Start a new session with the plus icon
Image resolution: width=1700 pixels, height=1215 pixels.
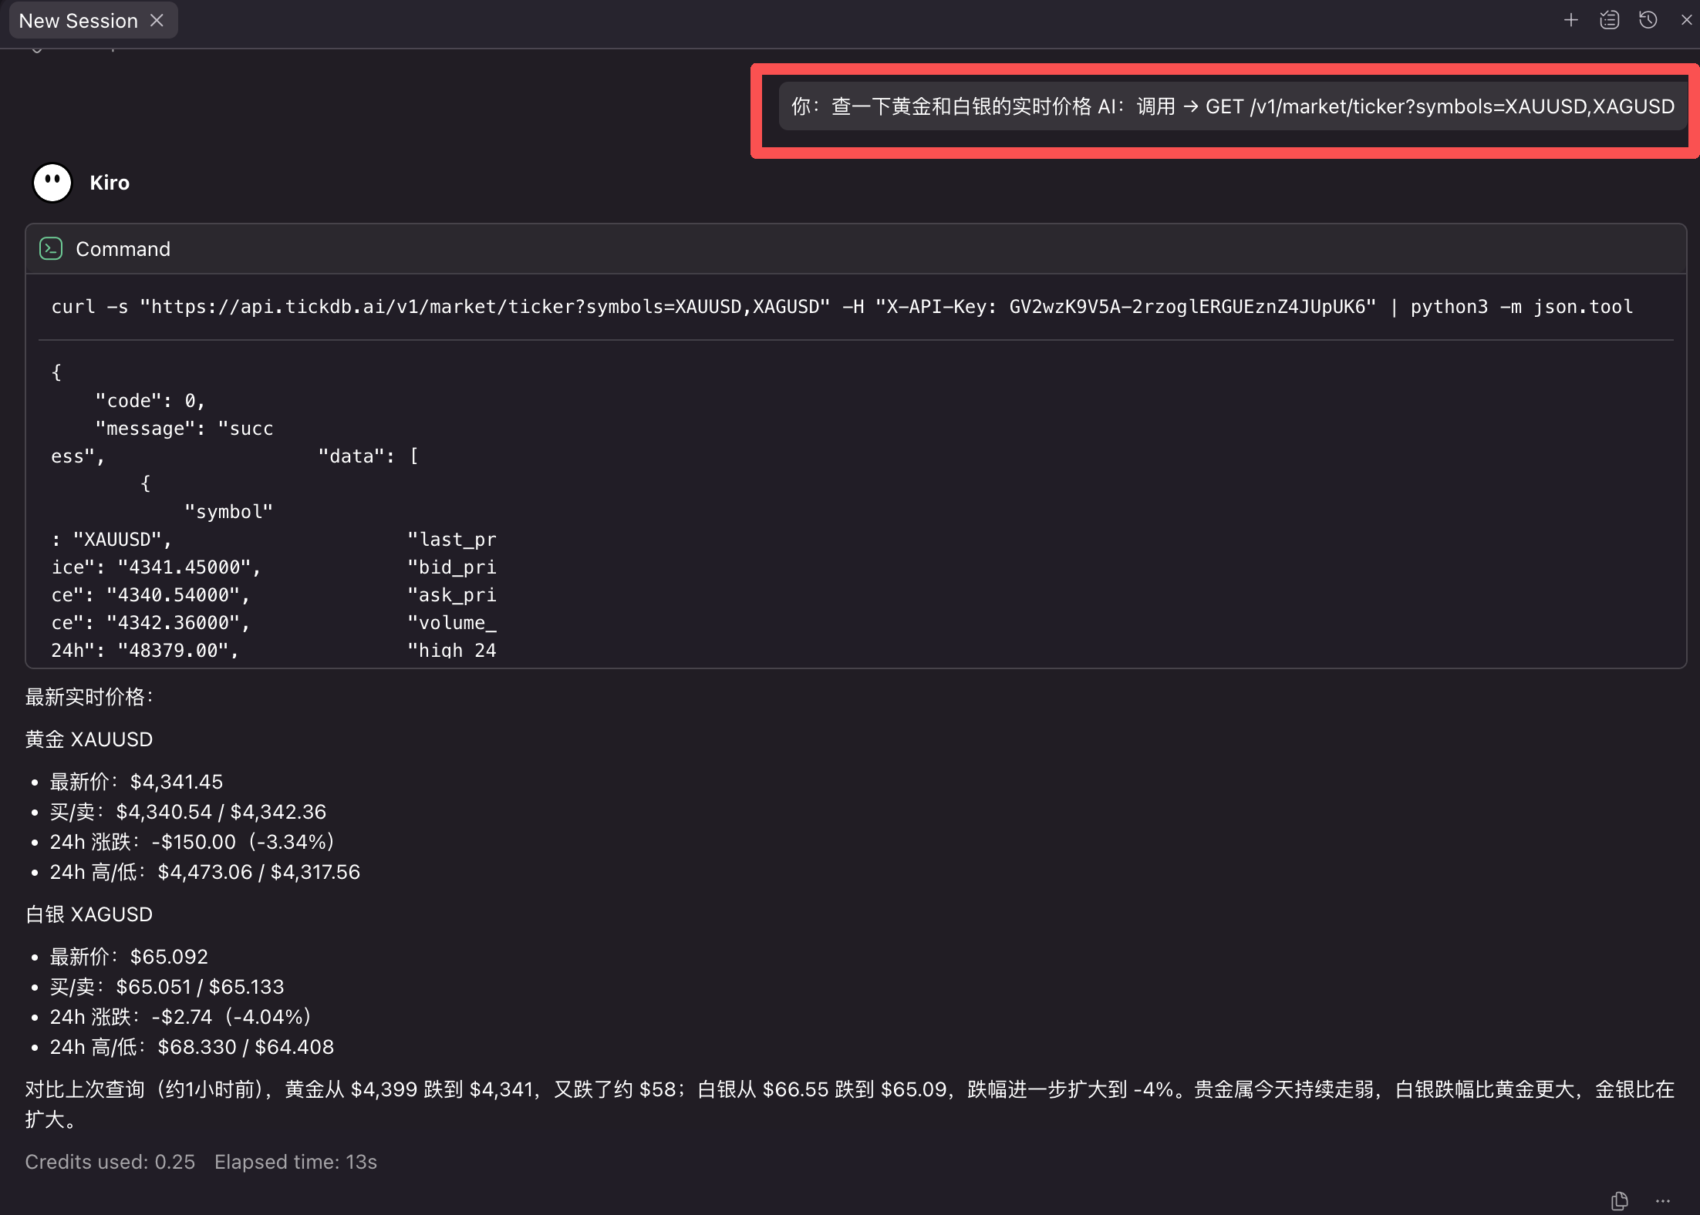[1571, 19]
